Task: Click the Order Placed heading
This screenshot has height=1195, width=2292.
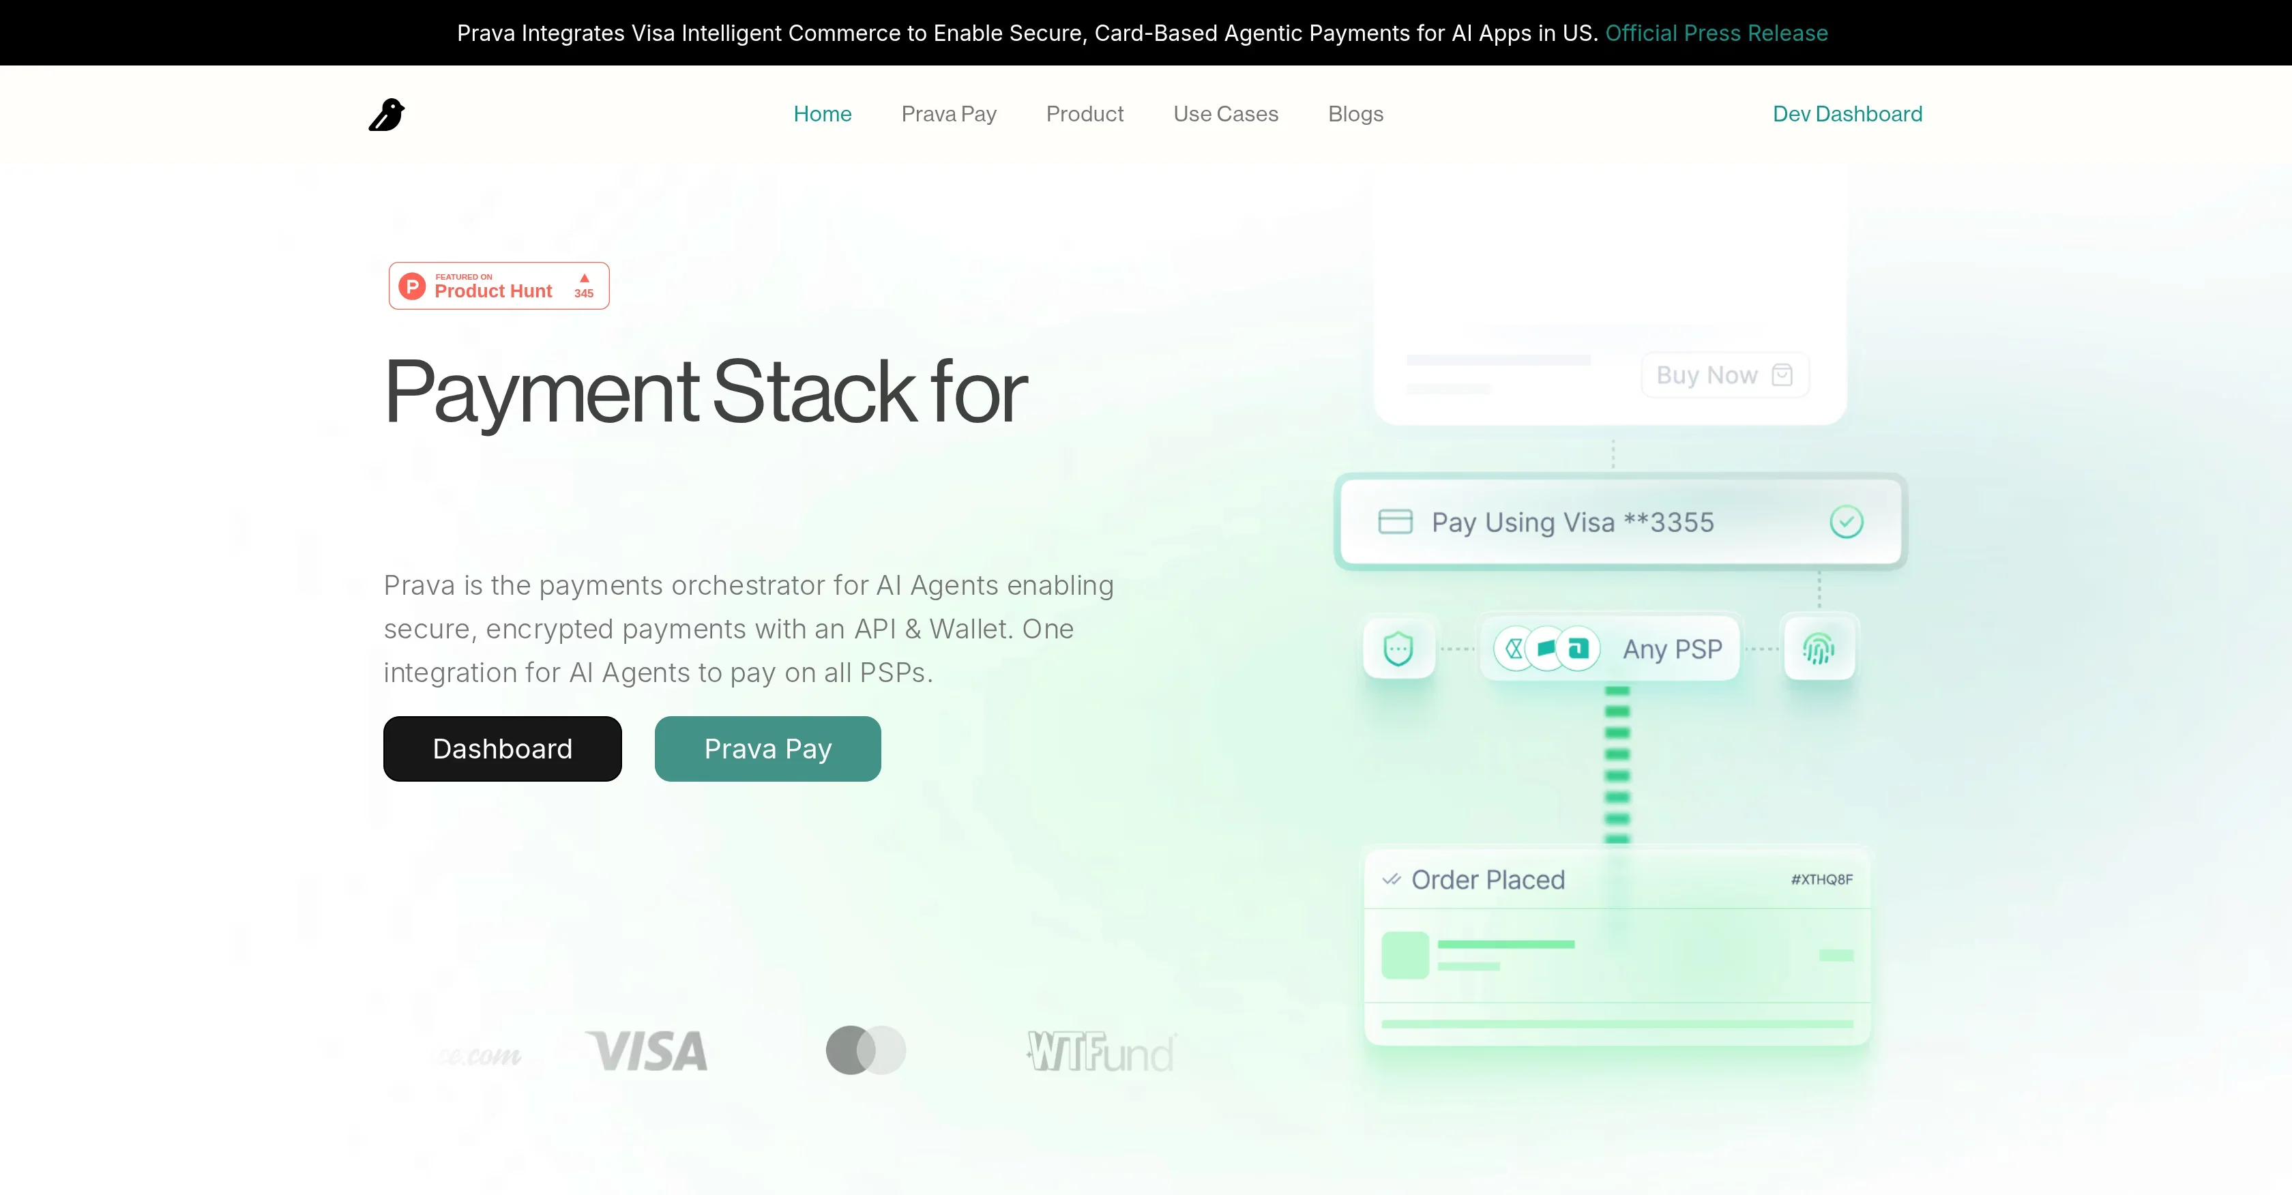Action: (1488, 879)
